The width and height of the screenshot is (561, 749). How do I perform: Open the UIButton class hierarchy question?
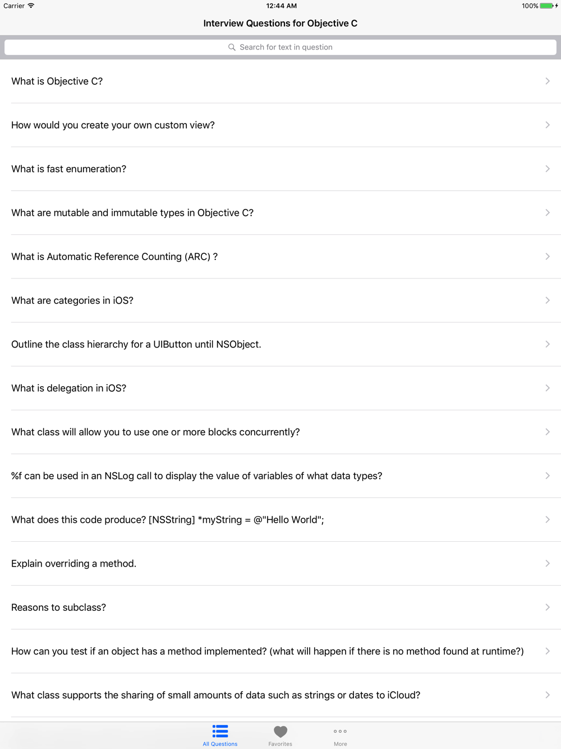[x=280, y=344]
